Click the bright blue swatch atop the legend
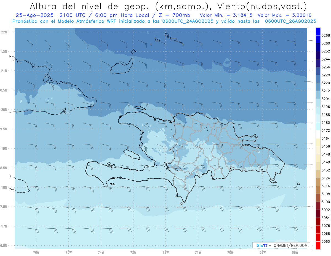Viewport: 331px width, 256px height. (x=318, y=31)
